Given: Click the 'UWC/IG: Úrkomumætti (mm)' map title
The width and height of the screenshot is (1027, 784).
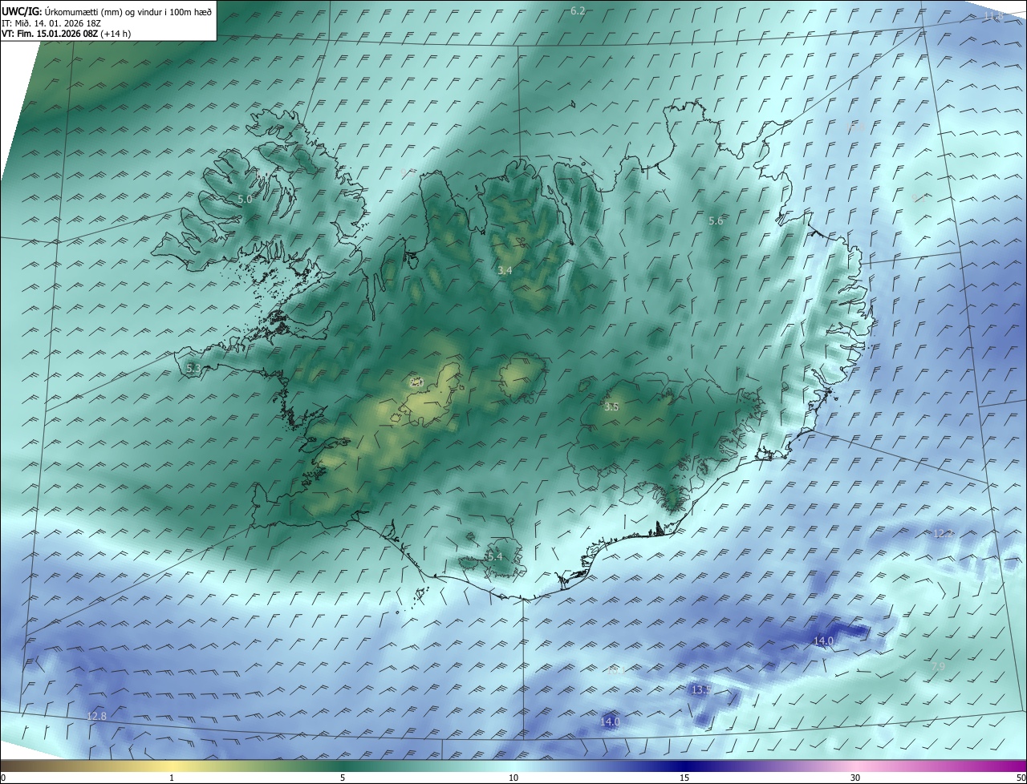Looking at the screenshot, I should coord(107,12).
